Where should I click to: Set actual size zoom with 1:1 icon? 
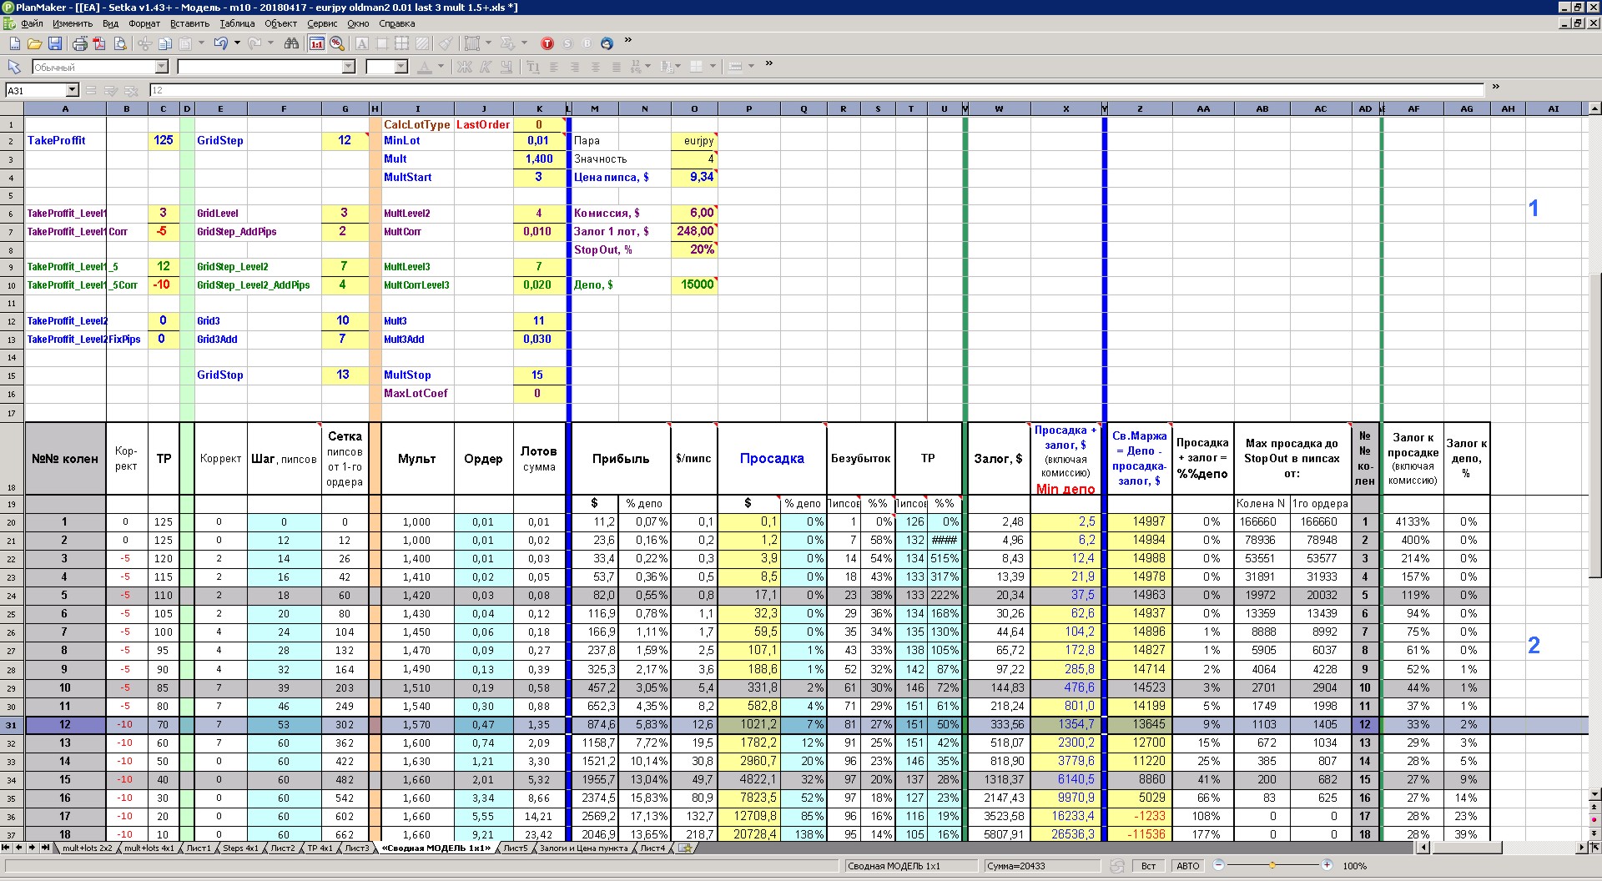coord(317,43)
